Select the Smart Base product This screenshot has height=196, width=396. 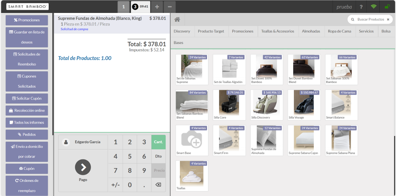(x=192, y=140)
